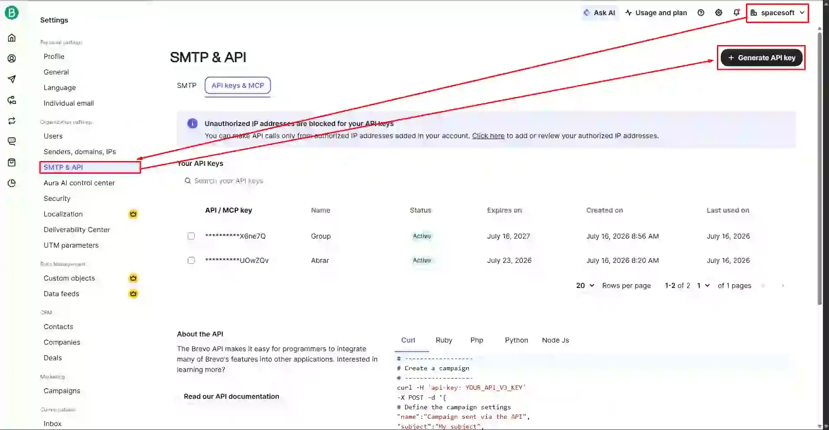Open Read our API documentation link

(231, 396)
